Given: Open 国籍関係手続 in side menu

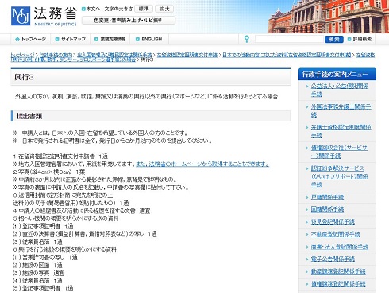Looking at the screenshot, I should pos(327,210).
